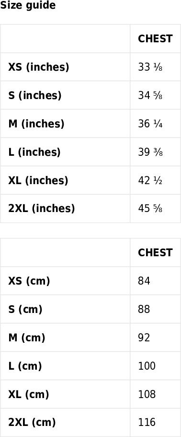Click the 84 cm chest value
Image resolution: width=181 pixels, height=437 pixels.
coord(144,281)
